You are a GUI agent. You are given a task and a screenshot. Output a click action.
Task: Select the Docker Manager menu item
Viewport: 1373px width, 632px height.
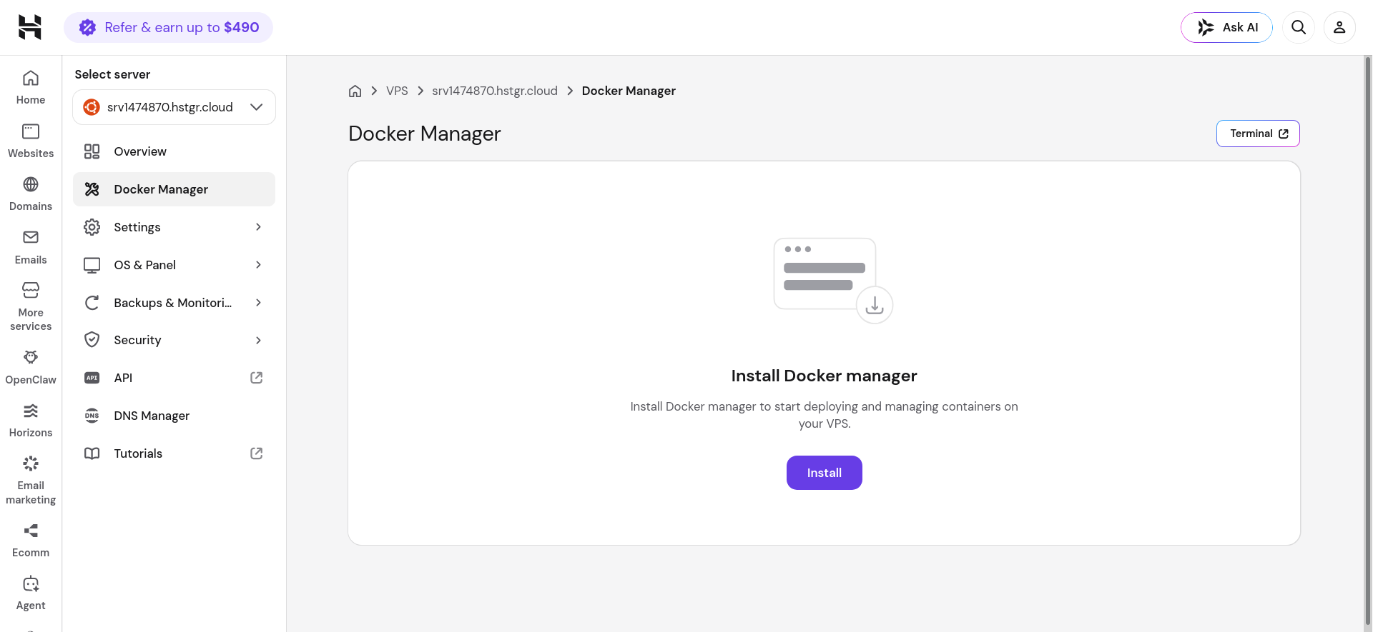click(174, 189)
